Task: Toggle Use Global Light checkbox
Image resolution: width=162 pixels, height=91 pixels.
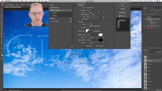Action: pyautogui.click(x=91, y=26)
